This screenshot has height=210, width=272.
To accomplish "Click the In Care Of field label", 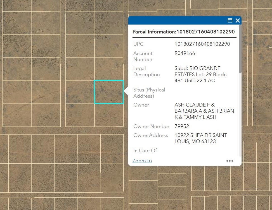I will coord(145,151).
